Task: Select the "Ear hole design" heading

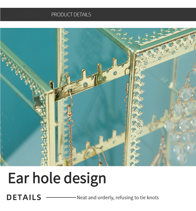Action: click(57, 178)
